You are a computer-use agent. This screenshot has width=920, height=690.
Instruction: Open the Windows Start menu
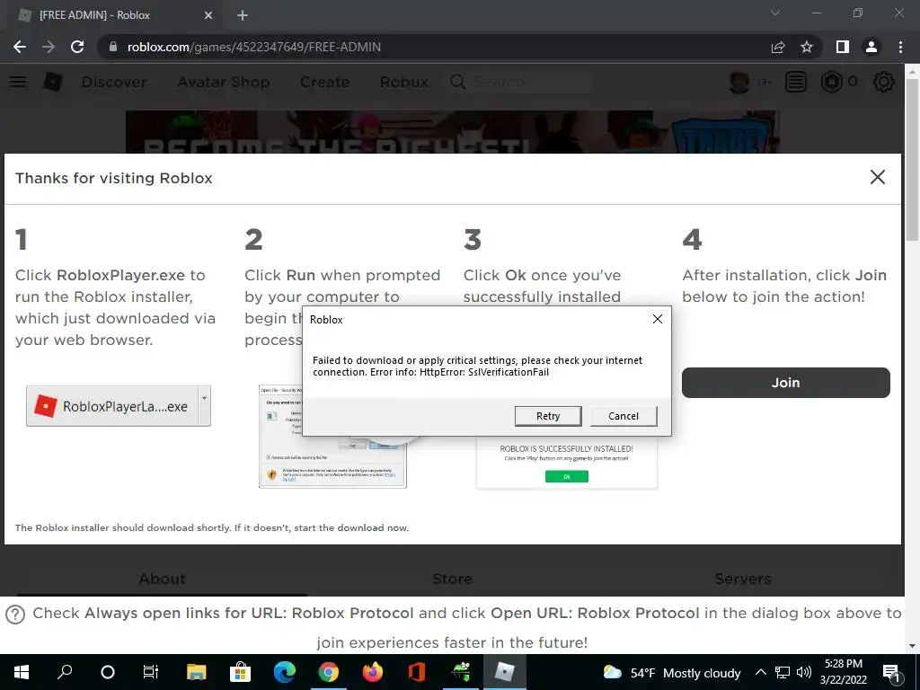coord(22,672)
